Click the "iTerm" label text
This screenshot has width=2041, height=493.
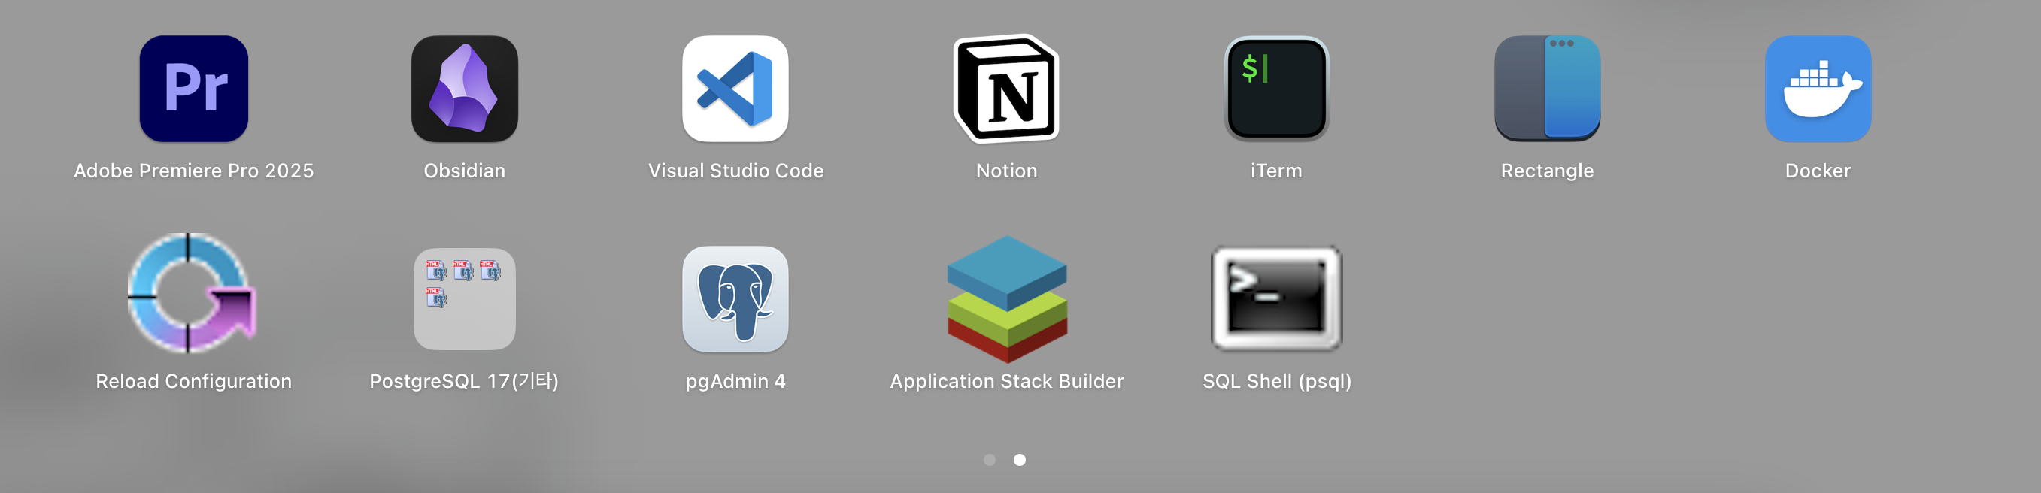click(1276, 171)
